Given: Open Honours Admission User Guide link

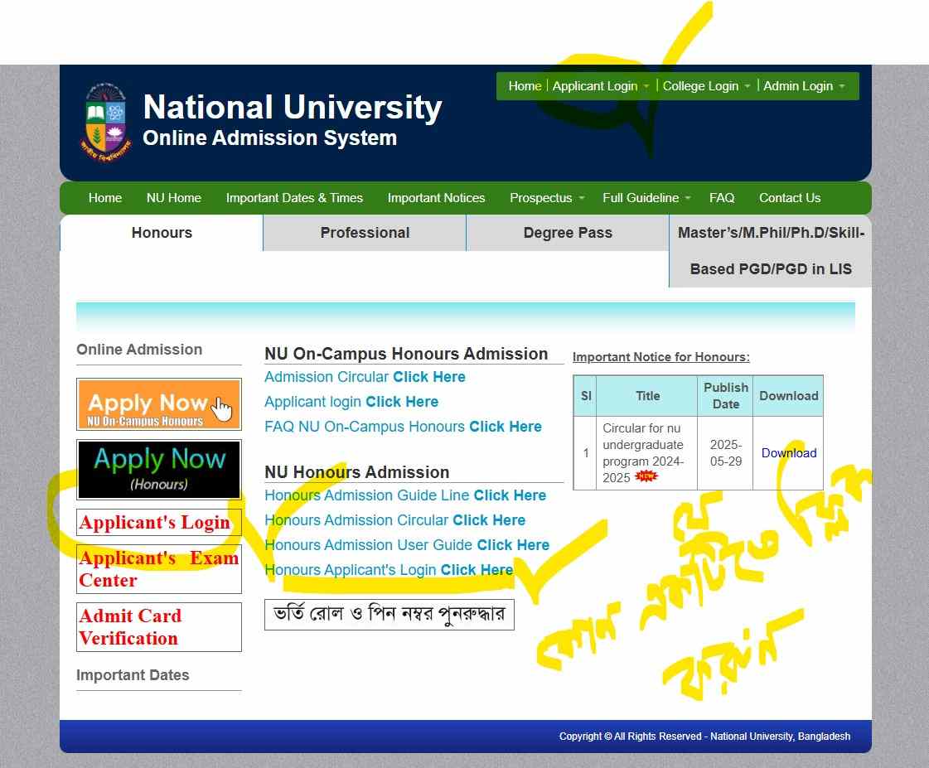Looking at the screenshot, I should coord(407,545).
